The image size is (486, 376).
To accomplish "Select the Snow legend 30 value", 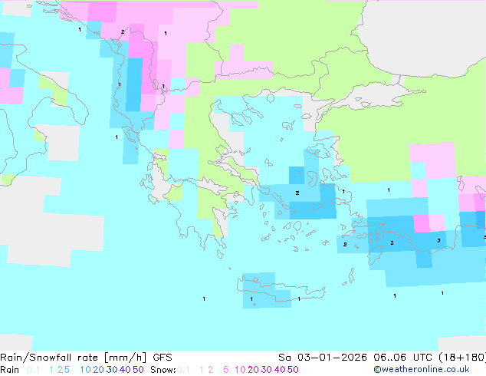I will pyautogui.click(x=267, y=370).
